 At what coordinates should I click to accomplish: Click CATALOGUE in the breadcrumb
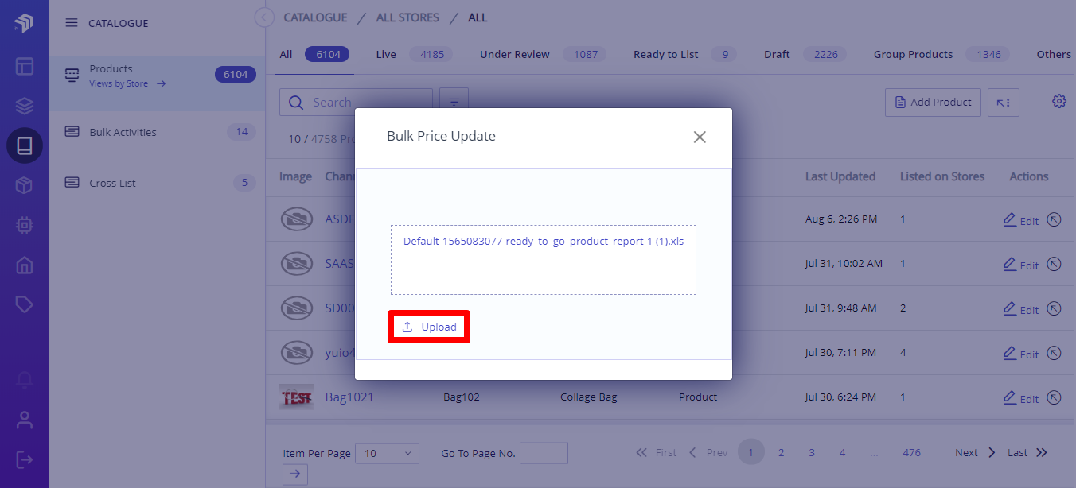[315, 17]
